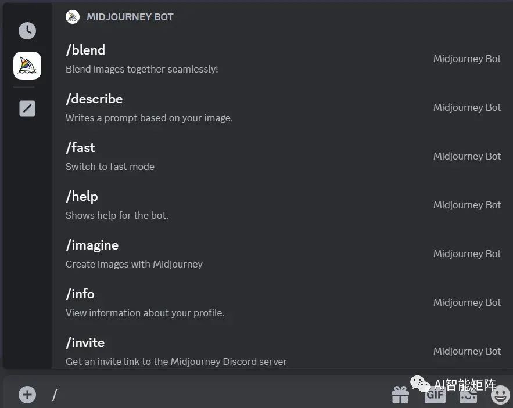Viewport: 513px width, 408px height.
Task: Click the MIDJOURNEY BOT header label
Action: pyautogui.click(x=130, y=17)
